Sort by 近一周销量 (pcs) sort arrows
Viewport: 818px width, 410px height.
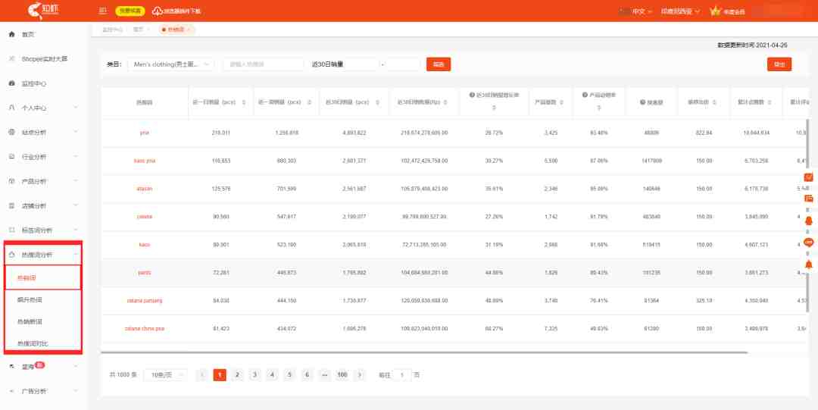[x=309, y=102]
